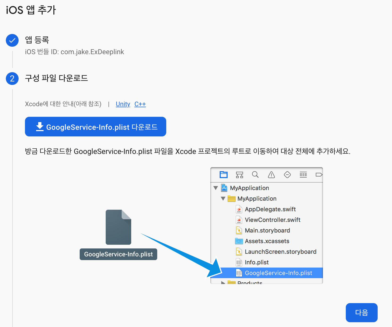
Task: Expand the Products folder triangle
Action: tap(223, 282)
